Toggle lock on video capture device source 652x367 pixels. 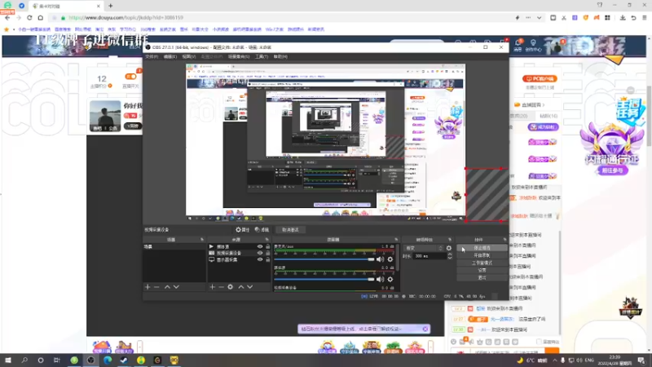tap(267, 253)
